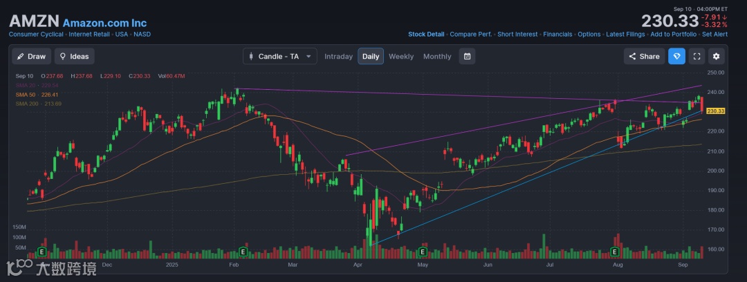Open the Short Interest link
Viewport: 747px width, 282px height.
tap(517, 34)
